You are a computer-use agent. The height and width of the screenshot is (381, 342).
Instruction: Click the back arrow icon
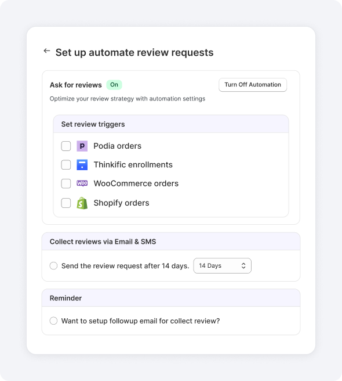pos(47,51)
